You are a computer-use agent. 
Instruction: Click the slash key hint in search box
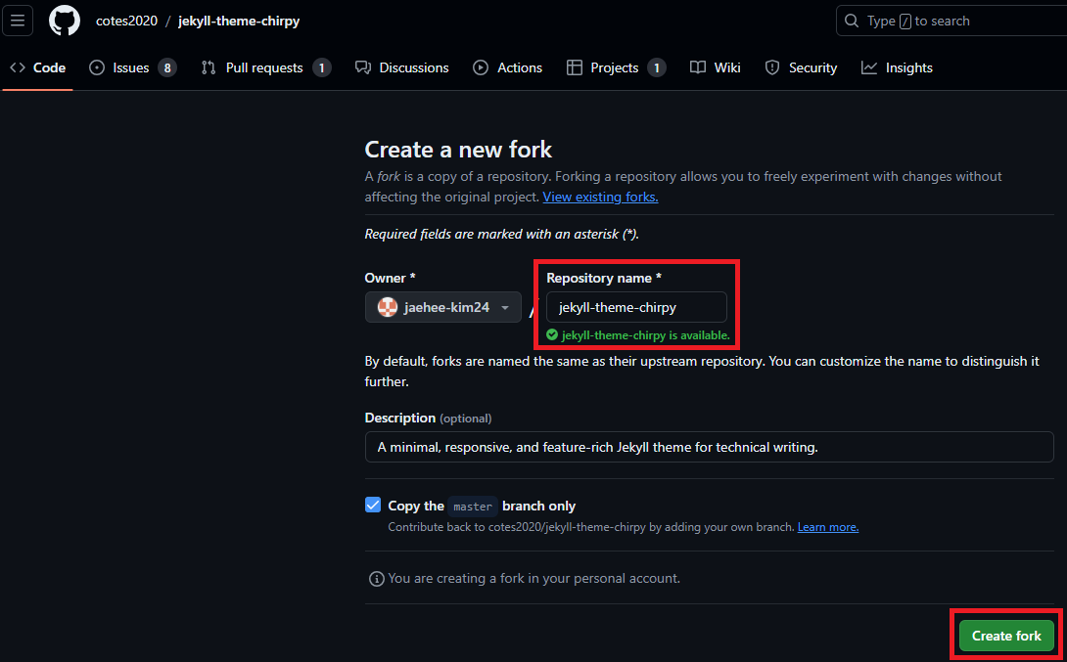[x=905, y=22]
